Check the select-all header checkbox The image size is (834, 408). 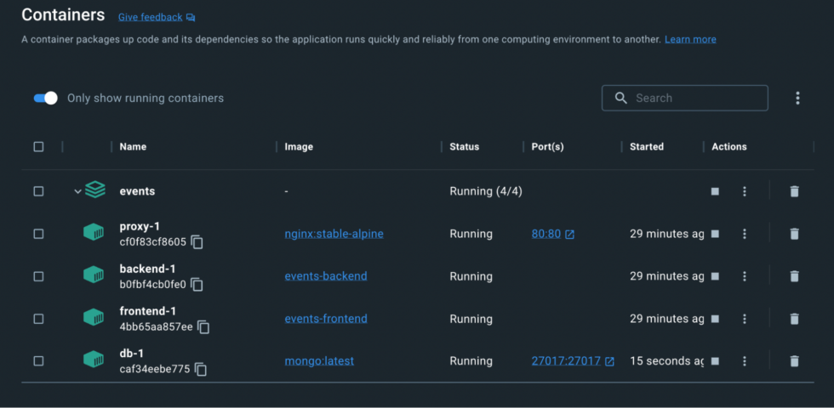[x=38, y=146]
